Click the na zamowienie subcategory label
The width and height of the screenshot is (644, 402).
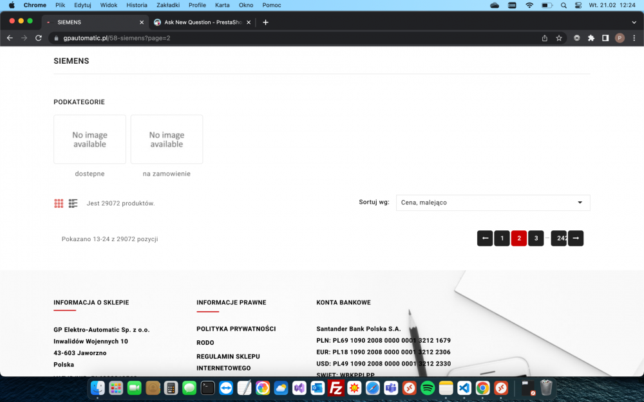(x=167, y=174)
